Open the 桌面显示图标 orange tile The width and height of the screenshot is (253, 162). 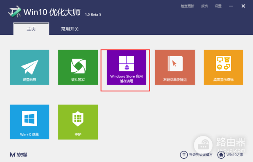223,67
